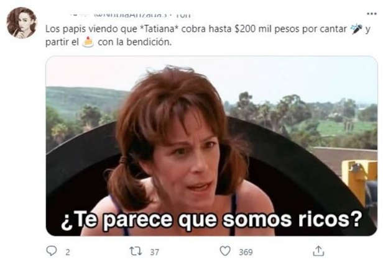Click "con la bendición" in the tweet
The width and height of the screenshot is (388, 265).
click(134, 42)
